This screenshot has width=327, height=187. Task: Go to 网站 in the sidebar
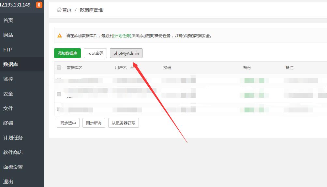tap(8, 35)
